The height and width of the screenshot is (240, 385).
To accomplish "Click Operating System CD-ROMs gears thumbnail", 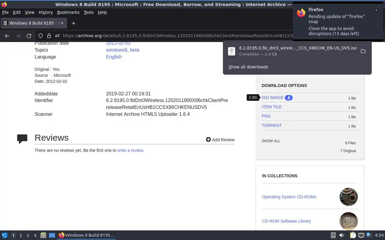I will point(349,197).
